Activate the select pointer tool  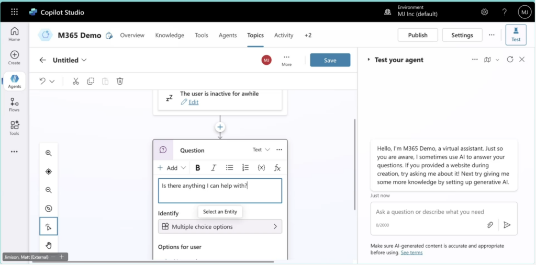[x=49, y=226]
